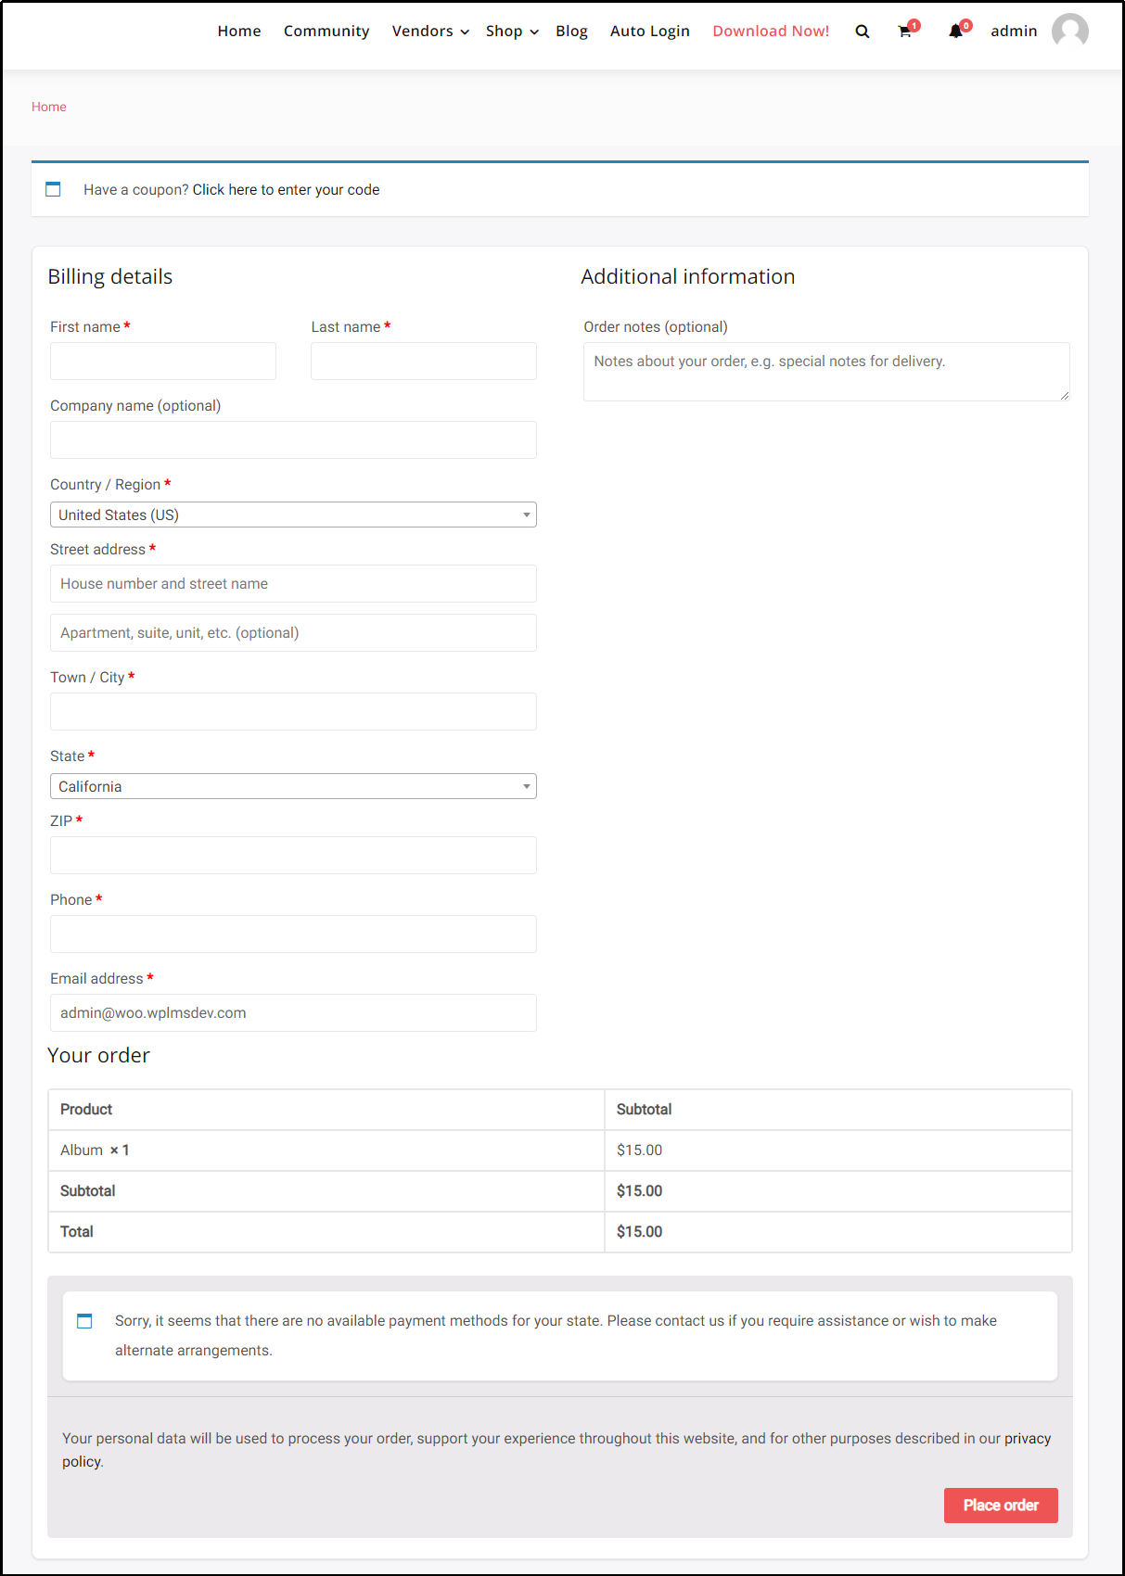
Task: Focus the Order notes textarea
Action: pos(826,372)
